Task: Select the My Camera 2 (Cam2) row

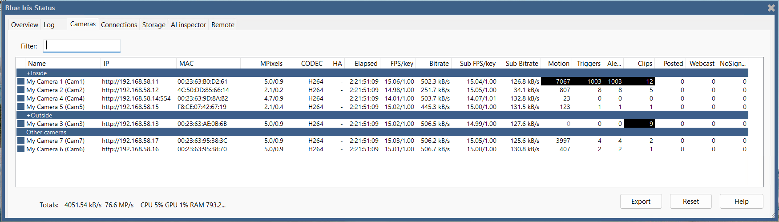Action: point(382,90)
